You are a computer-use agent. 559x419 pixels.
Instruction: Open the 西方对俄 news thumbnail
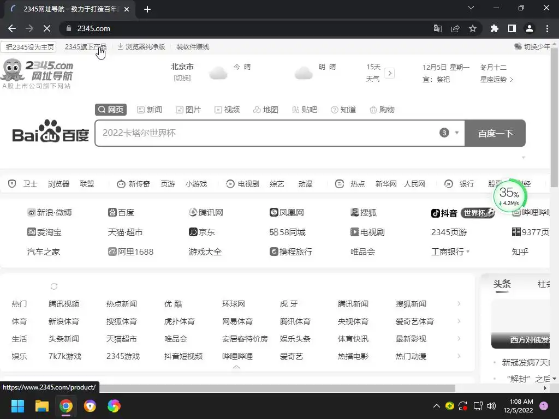pyautogui.click(x=520, y=324)
